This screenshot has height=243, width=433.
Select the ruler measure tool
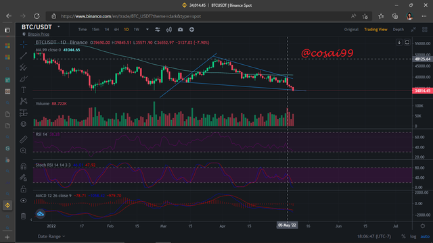pyautogui.click(x=24, y=140)
